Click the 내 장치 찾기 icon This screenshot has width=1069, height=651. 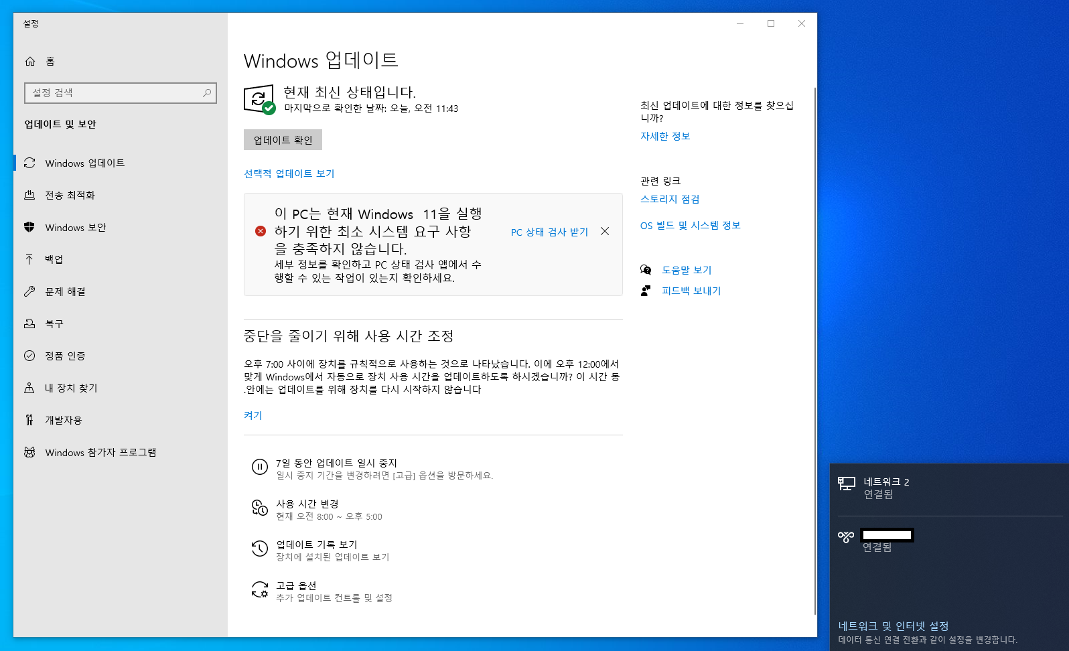point(29,388)
